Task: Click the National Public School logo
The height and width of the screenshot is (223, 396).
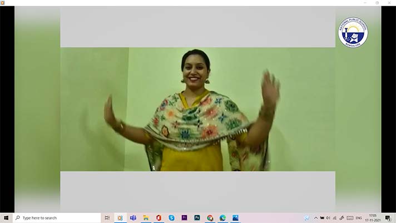Action: click(353, 32)
